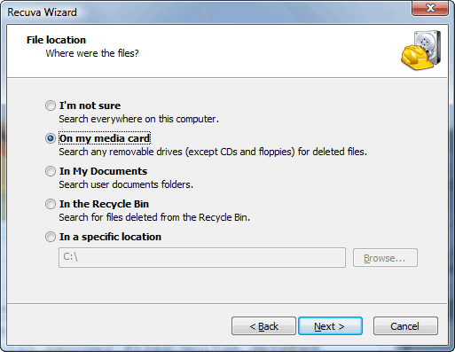This screenshot has width=455, height=352.
Task: Click the deleted from Recycle Bin description
Action: pos(154,217)
